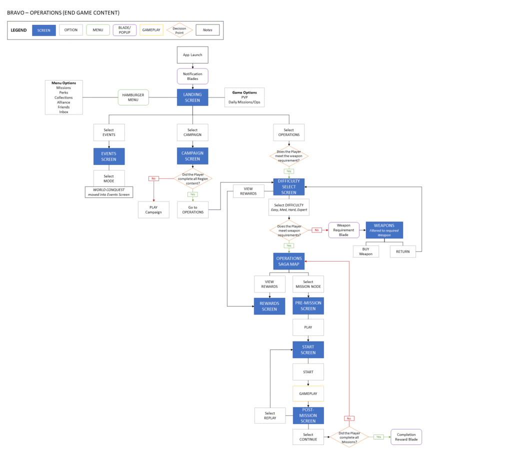This screenshot has width=512, height=466.
Task: Click the OPTION legend box
Action: point(71,29)
